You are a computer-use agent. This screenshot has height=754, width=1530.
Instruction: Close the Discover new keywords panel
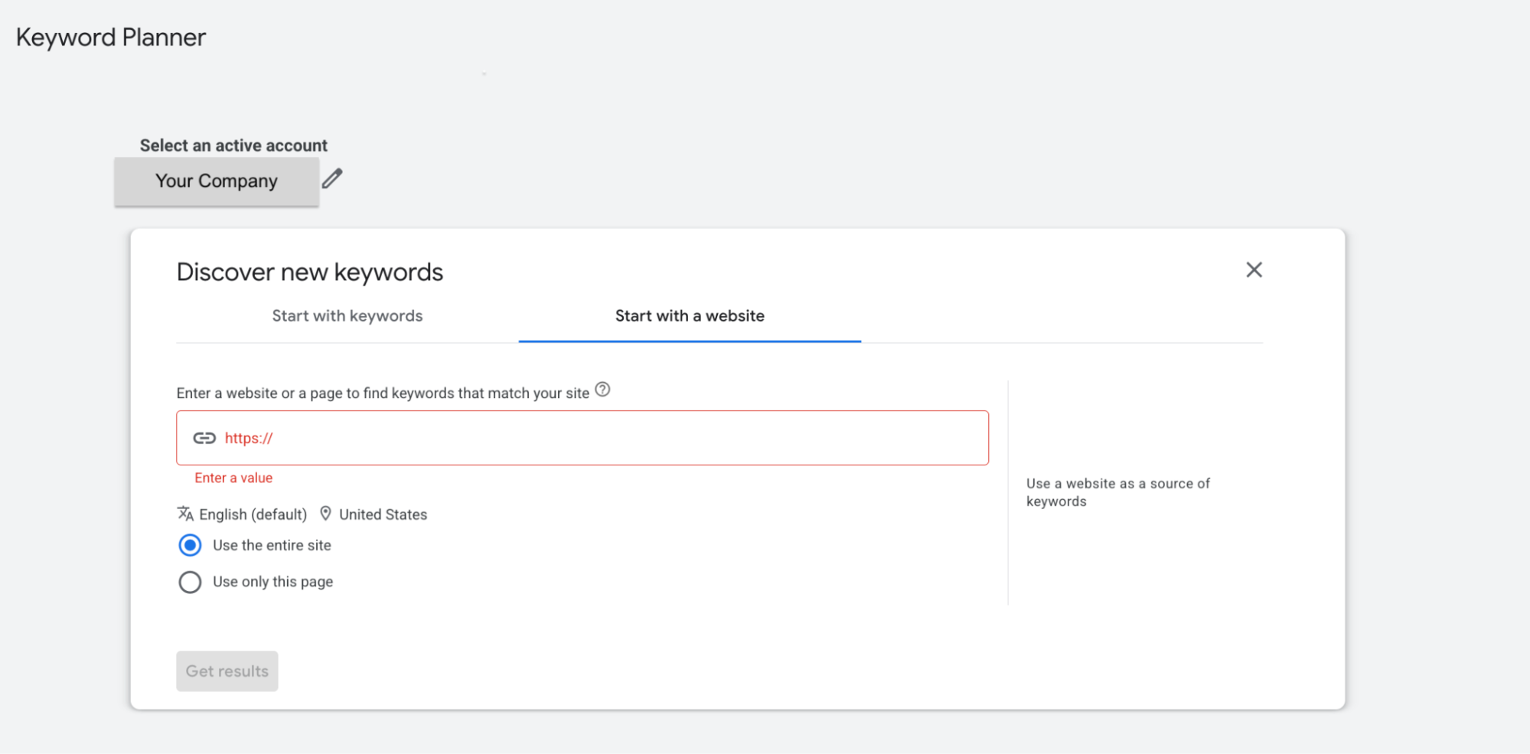pyautogui.click(x=1253, y=269)
